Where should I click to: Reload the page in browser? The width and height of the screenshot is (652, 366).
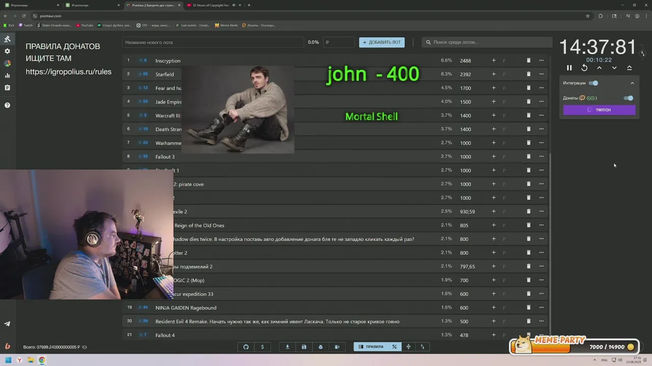(x=23, y=16)
